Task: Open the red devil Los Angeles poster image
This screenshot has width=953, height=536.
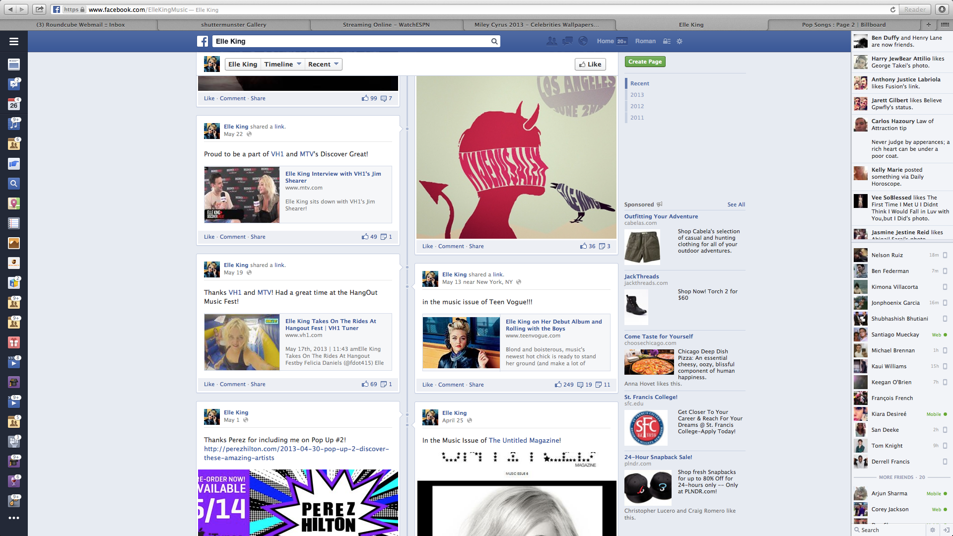Action: (x=516, y=157)
